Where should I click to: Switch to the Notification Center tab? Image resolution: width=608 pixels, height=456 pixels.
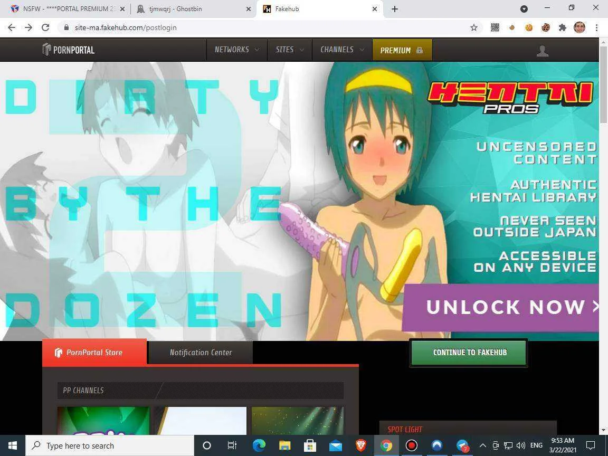[201, 353]
